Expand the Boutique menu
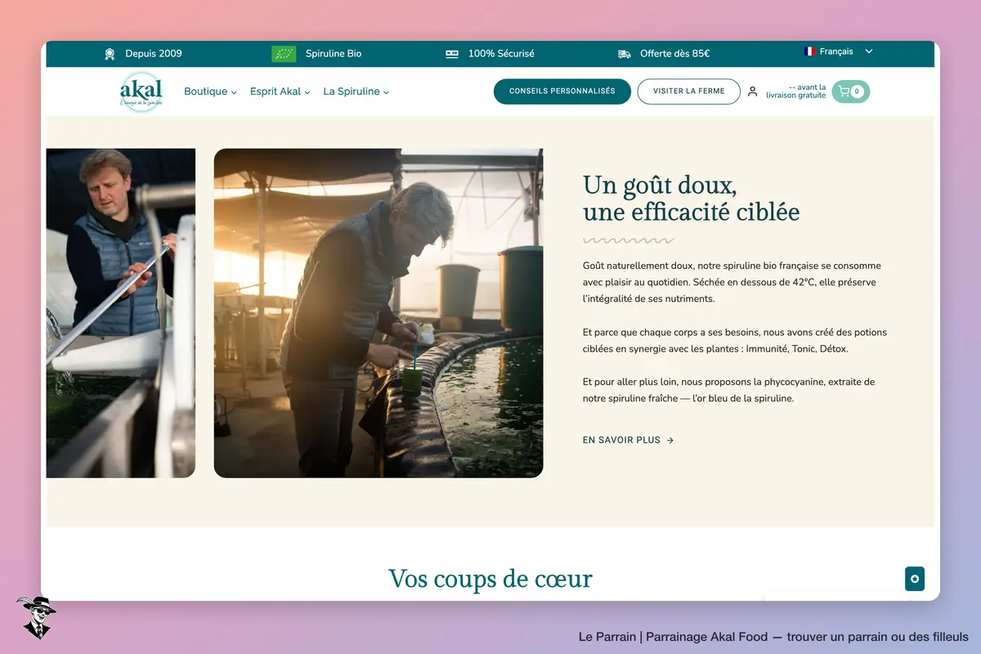The width and height of the screenshot is (981, 654). 210,92
